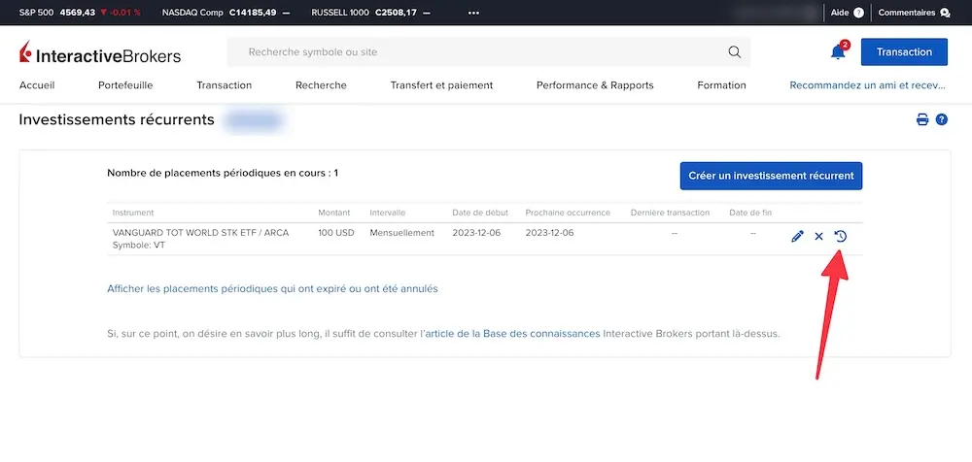
Task: Click the Dernière transaction header
Action: coord(670,213)
